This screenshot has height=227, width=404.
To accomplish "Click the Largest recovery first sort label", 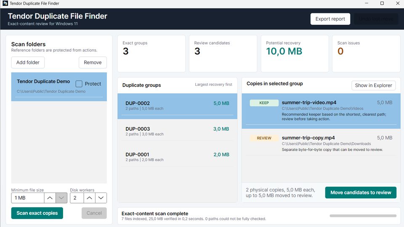I will point(213,84).
